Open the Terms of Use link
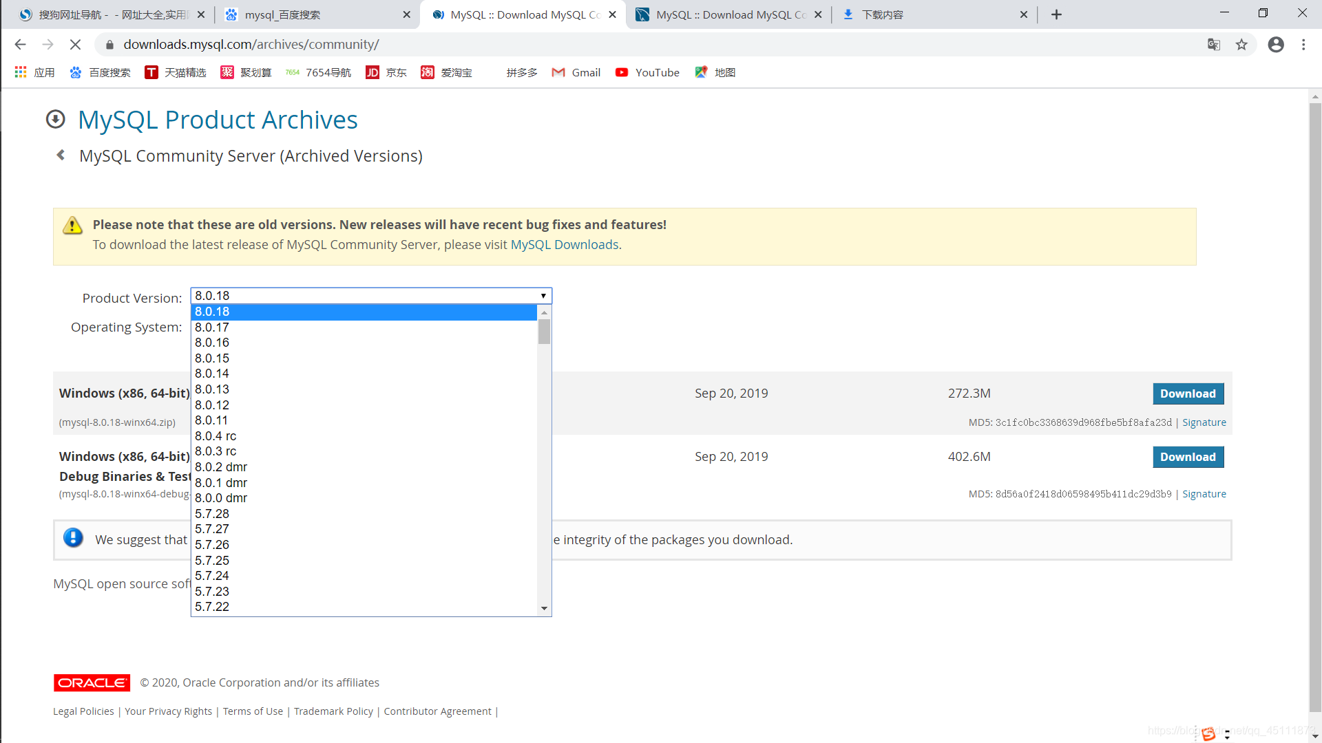 [253, 711]
